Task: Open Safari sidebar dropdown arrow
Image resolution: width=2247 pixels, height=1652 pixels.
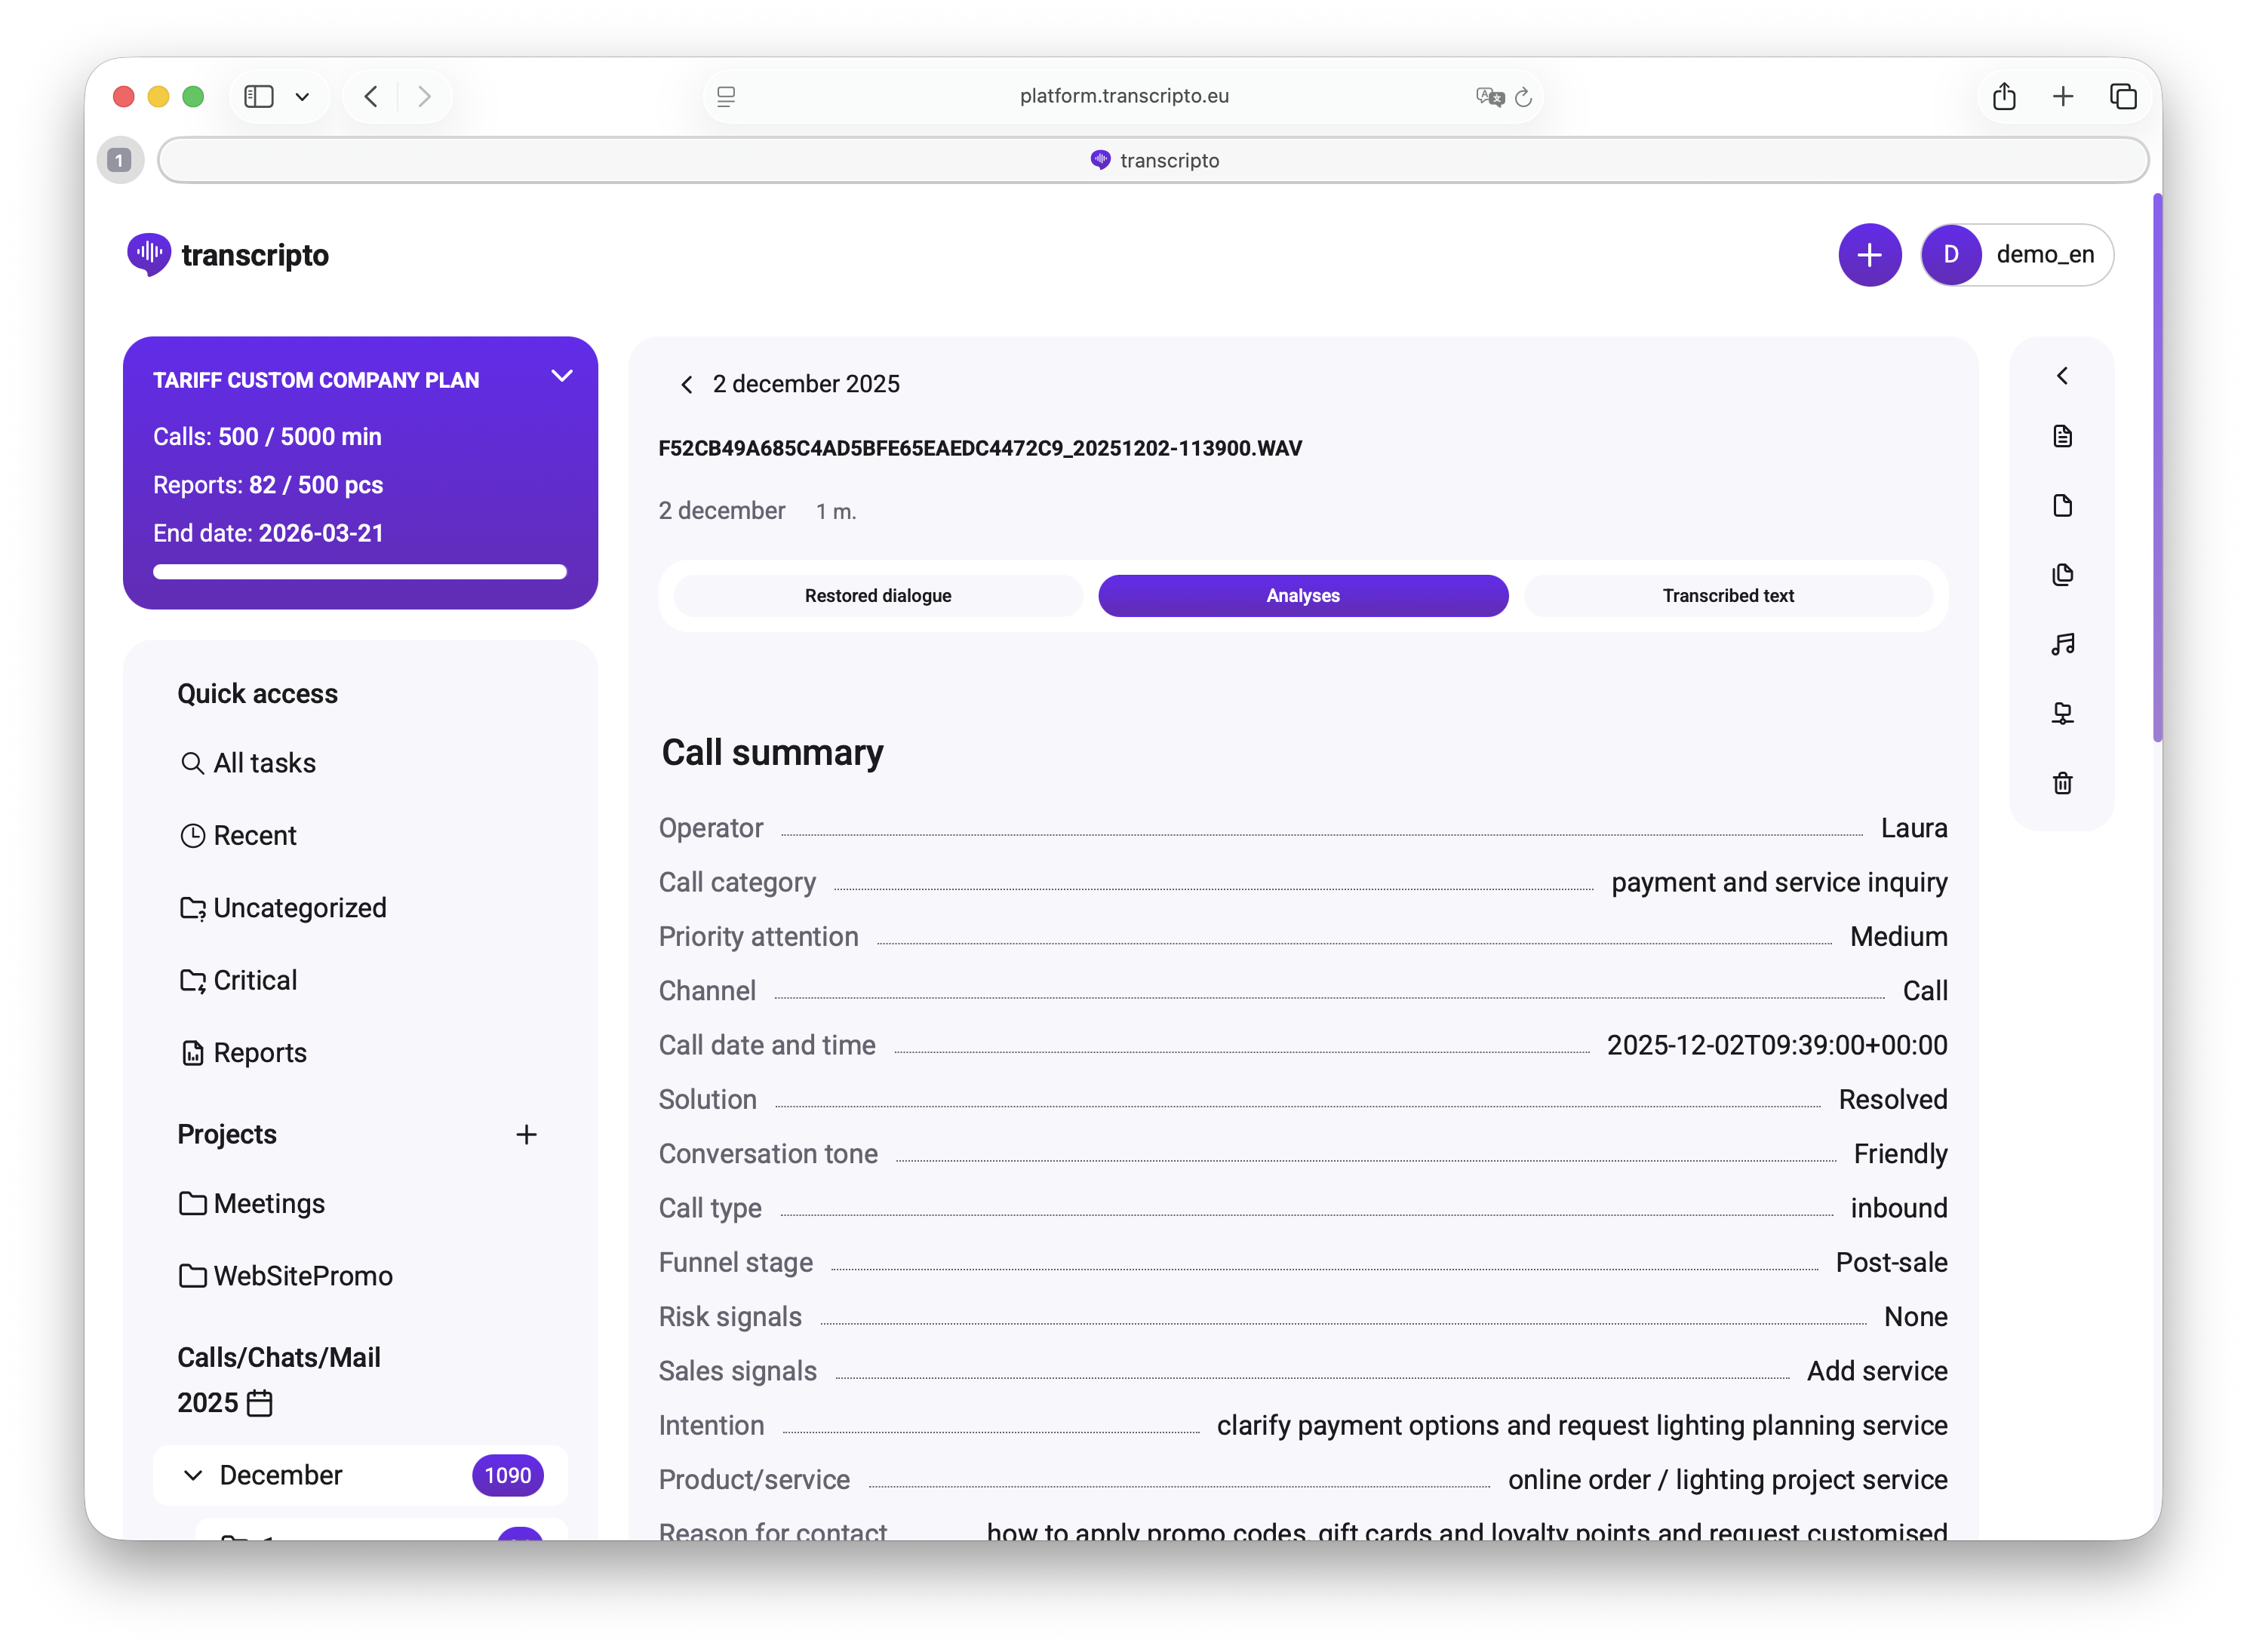Action: [x=302, y=97]
